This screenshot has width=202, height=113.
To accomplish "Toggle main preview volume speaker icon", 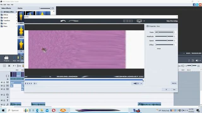I will (197, 61).
